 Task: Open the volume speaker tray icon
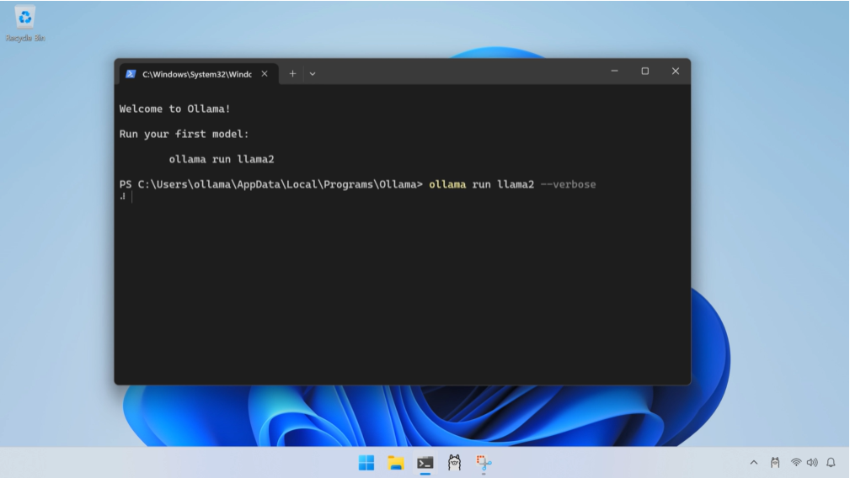coord(812,462)
